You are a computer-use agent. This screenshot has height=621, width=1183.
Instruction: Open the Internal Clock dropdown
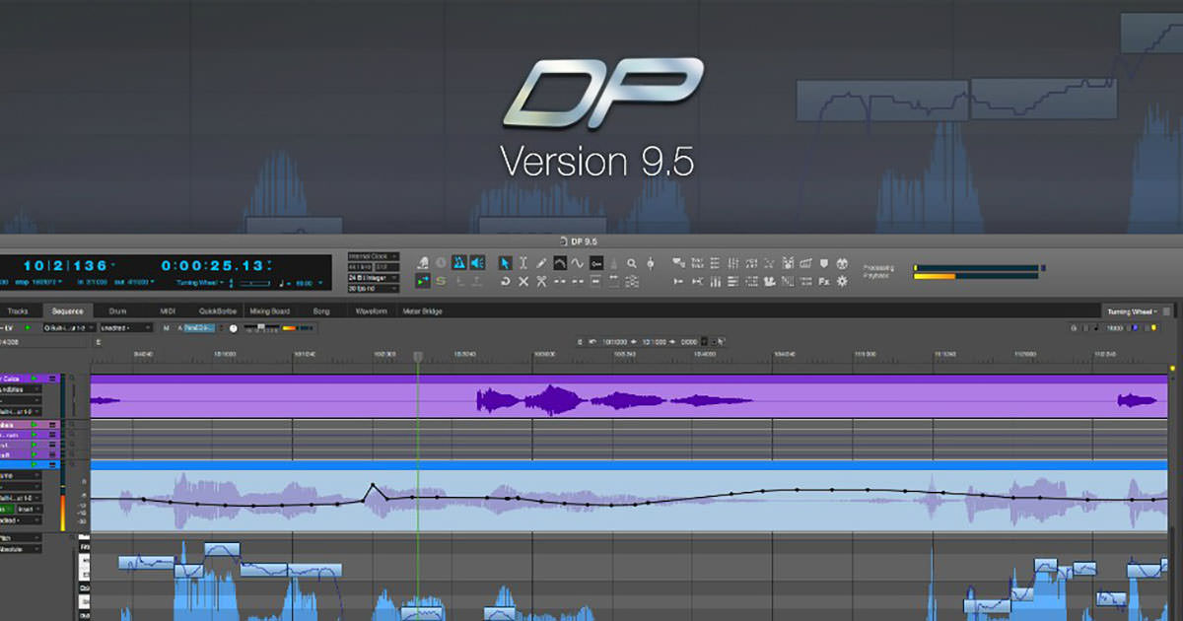374,256
